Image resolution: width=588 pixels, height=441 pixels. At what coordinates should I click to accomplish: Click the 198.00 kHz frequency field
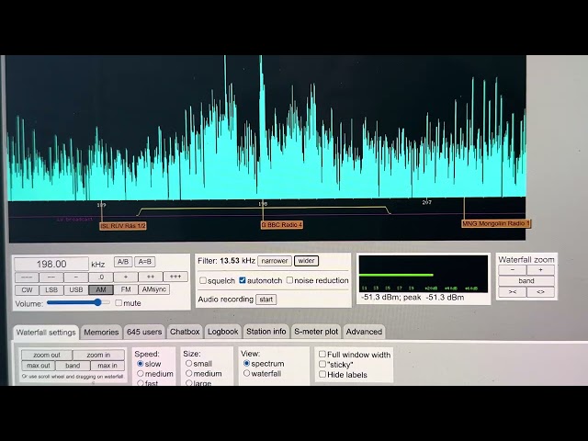[51, 264]
